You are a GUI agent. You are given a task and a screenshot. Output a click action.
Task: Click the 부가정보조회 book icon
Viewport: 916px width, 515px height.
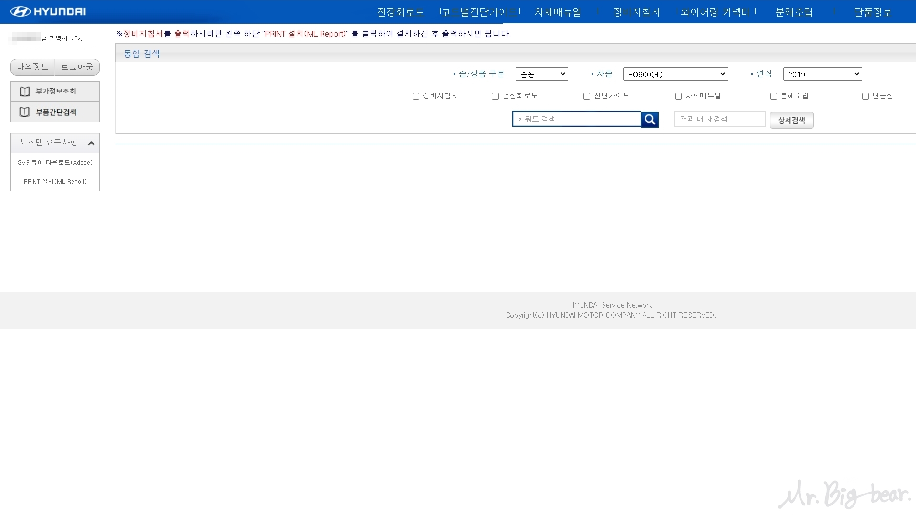coord(25,91)
